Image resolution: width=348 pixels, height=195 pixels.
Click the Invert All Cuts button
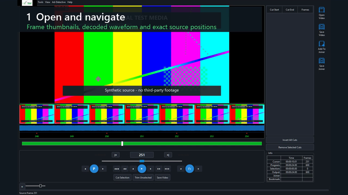(x=290, y=140)
